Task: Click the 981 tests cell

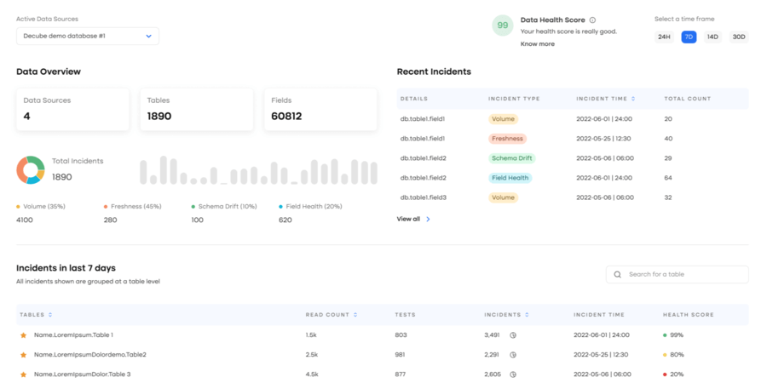Action: [x=401, y=355]
